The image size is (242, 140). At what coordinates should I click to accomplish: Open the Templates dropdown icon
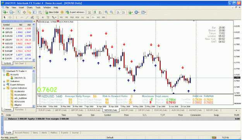click(143, 12)
